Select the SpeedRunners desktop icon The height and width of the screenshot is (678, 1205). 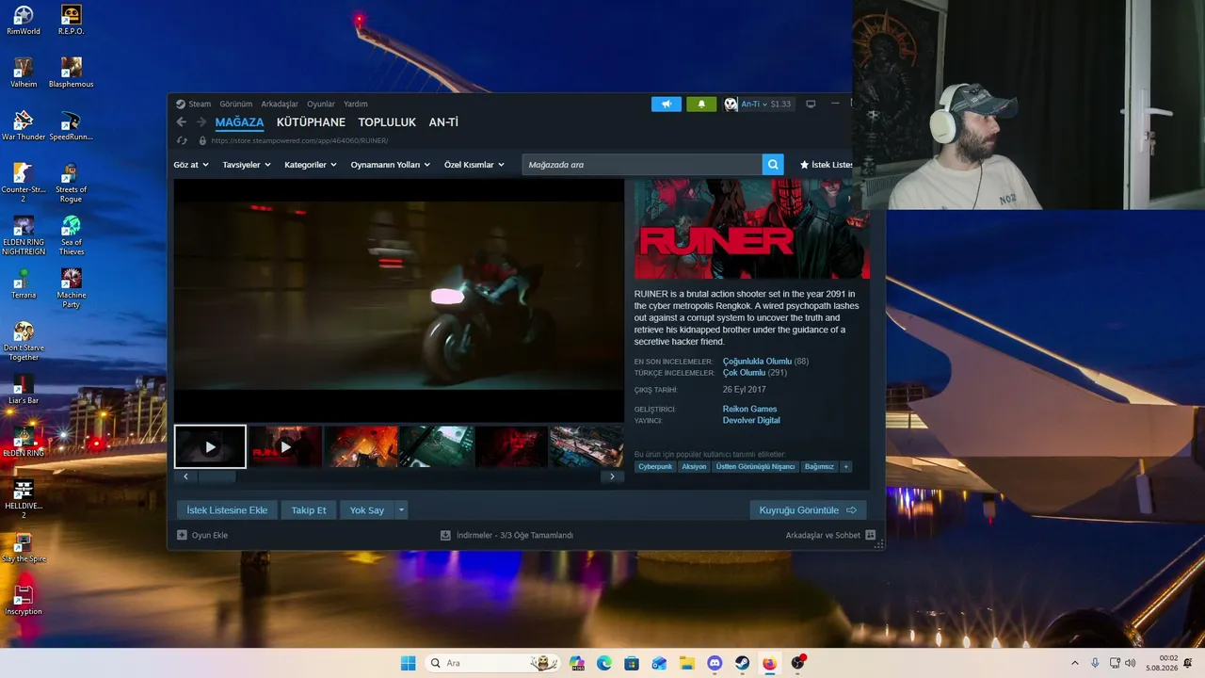coord(71,125)
